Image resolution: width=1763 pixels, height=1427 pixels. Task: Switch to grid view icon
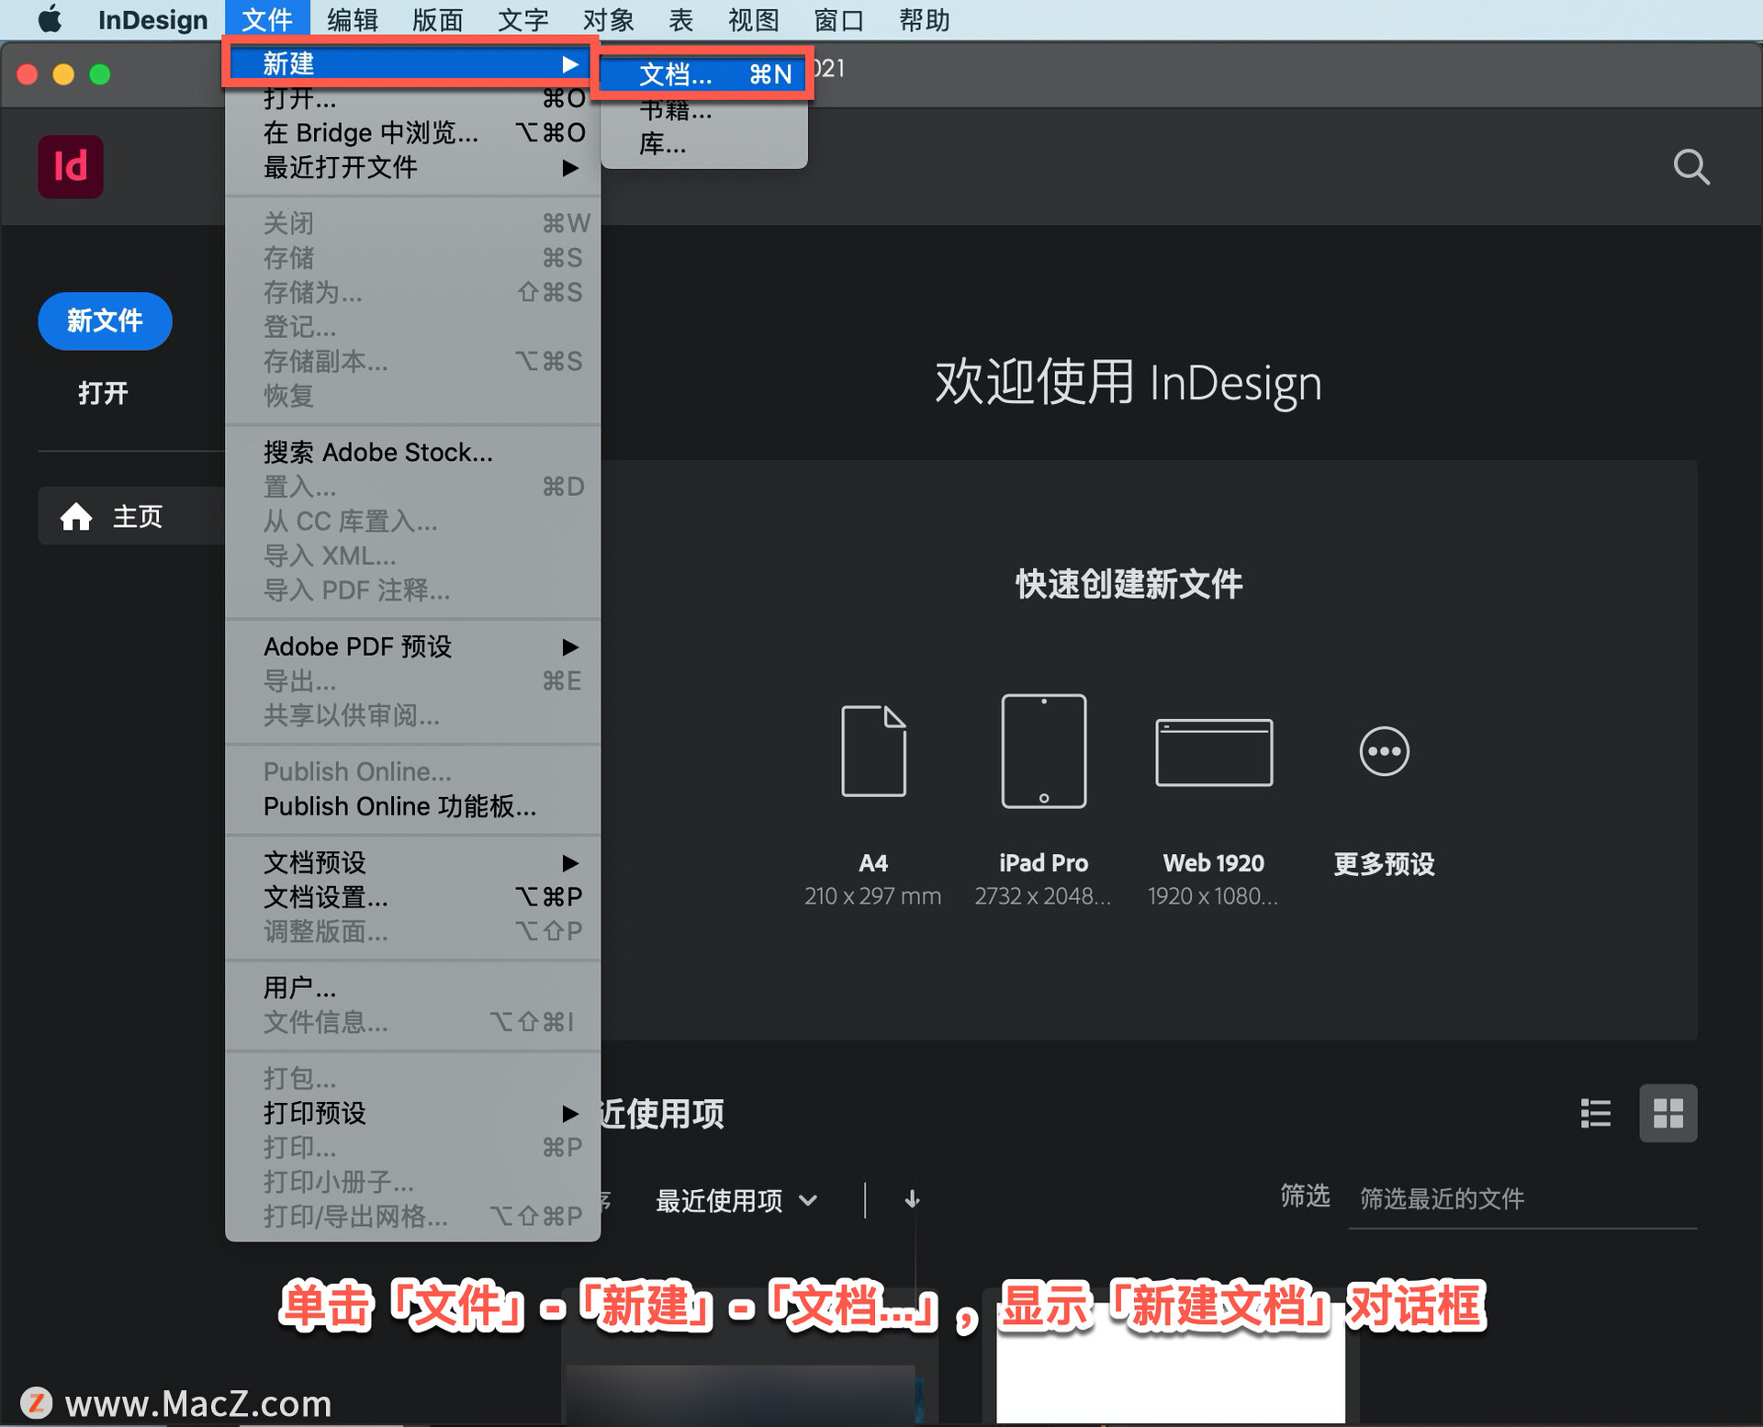pos(1668,1113)
